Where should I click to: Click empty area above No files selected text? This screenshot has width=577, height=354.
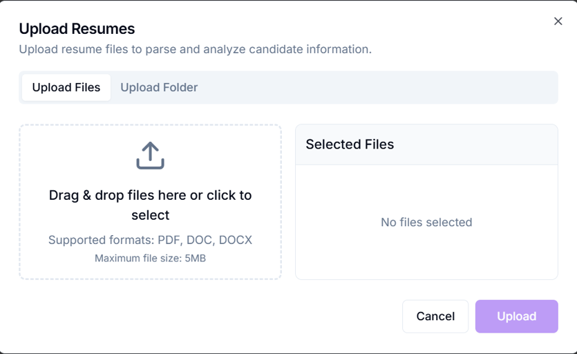(x=426, y=187)
